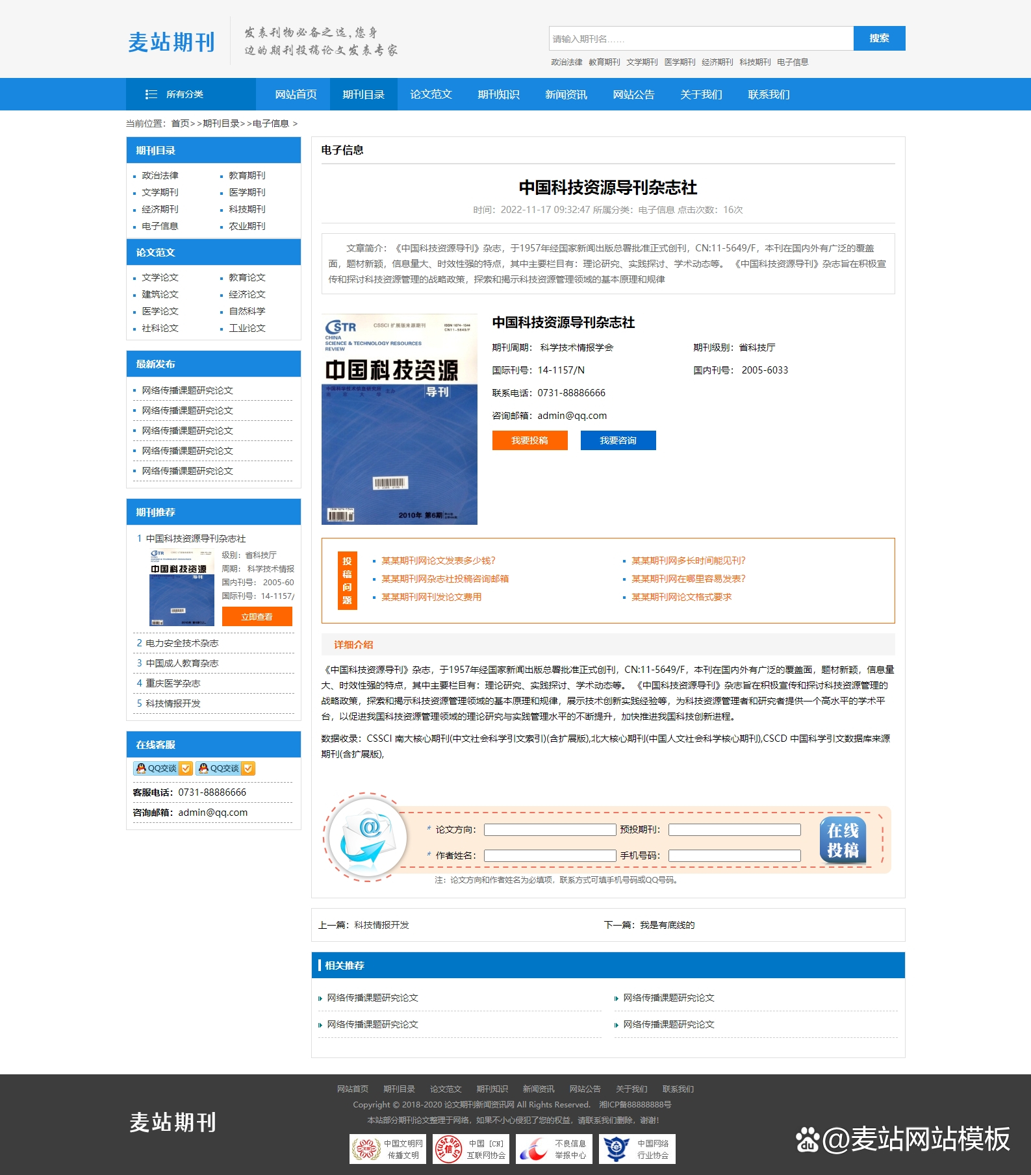Click the large journal cover image
Image resolution: width=1031 pixels, height=1175 pixels.
(x=400, y=420)
